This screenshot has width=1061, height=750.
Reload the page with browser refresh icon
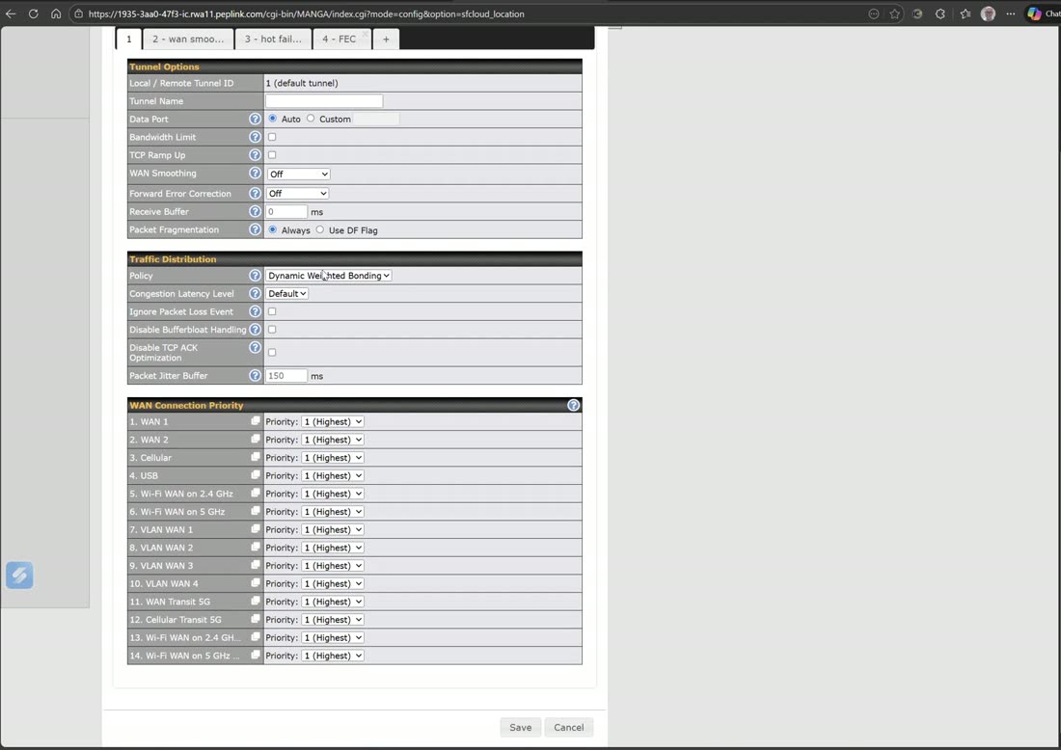tap(33, 13)
